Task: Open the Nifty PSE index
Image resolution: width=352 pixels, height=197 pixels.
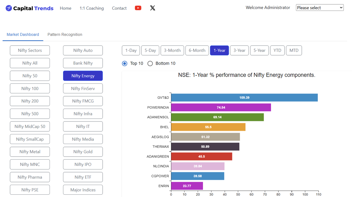Action: coord(30,190)
